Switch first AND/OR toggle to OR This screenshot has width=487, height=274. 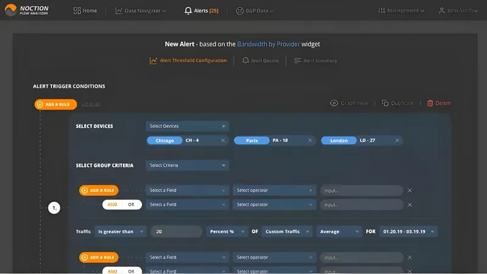pyautogui.click(x=131, y=205)
